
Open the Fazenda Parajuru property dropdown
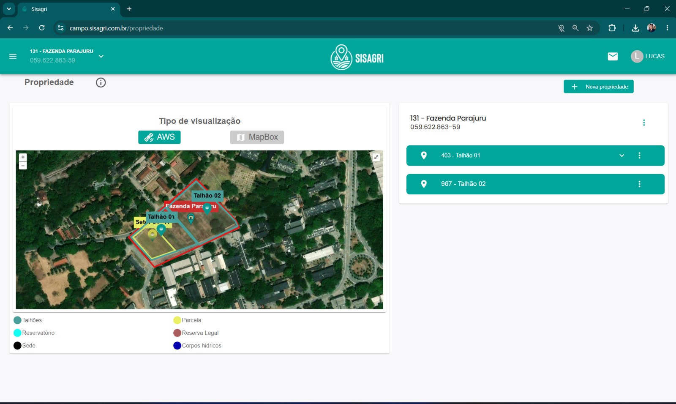tap(101, 56)
